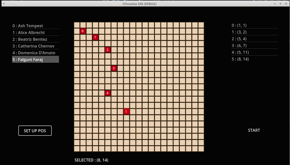Maximize the Chicuelas 256 window
290x165 pixels.
click(x=280, y=4)
